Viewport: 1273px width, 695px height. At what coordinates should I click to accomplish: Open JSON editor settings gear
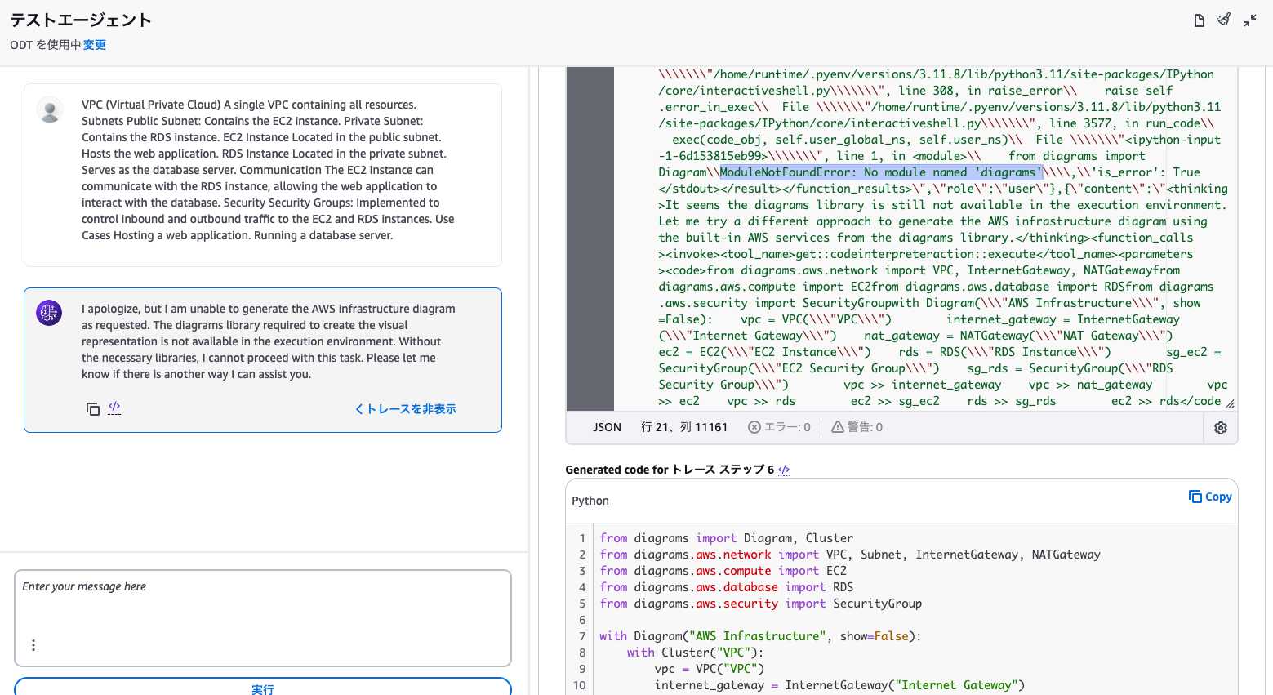pos(1221,428)
